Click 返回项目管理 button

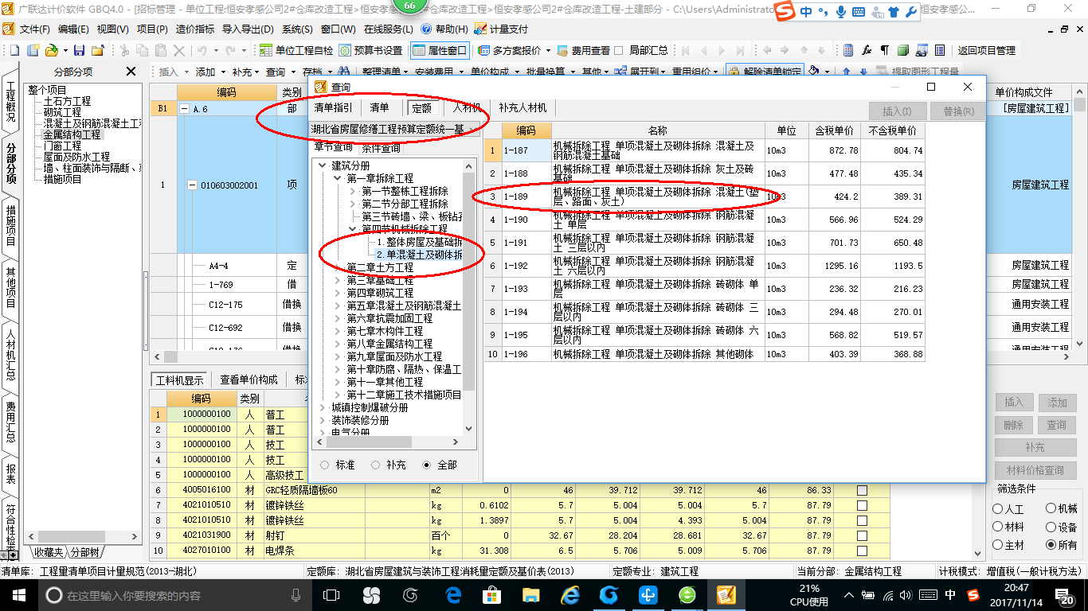point(987,50)
